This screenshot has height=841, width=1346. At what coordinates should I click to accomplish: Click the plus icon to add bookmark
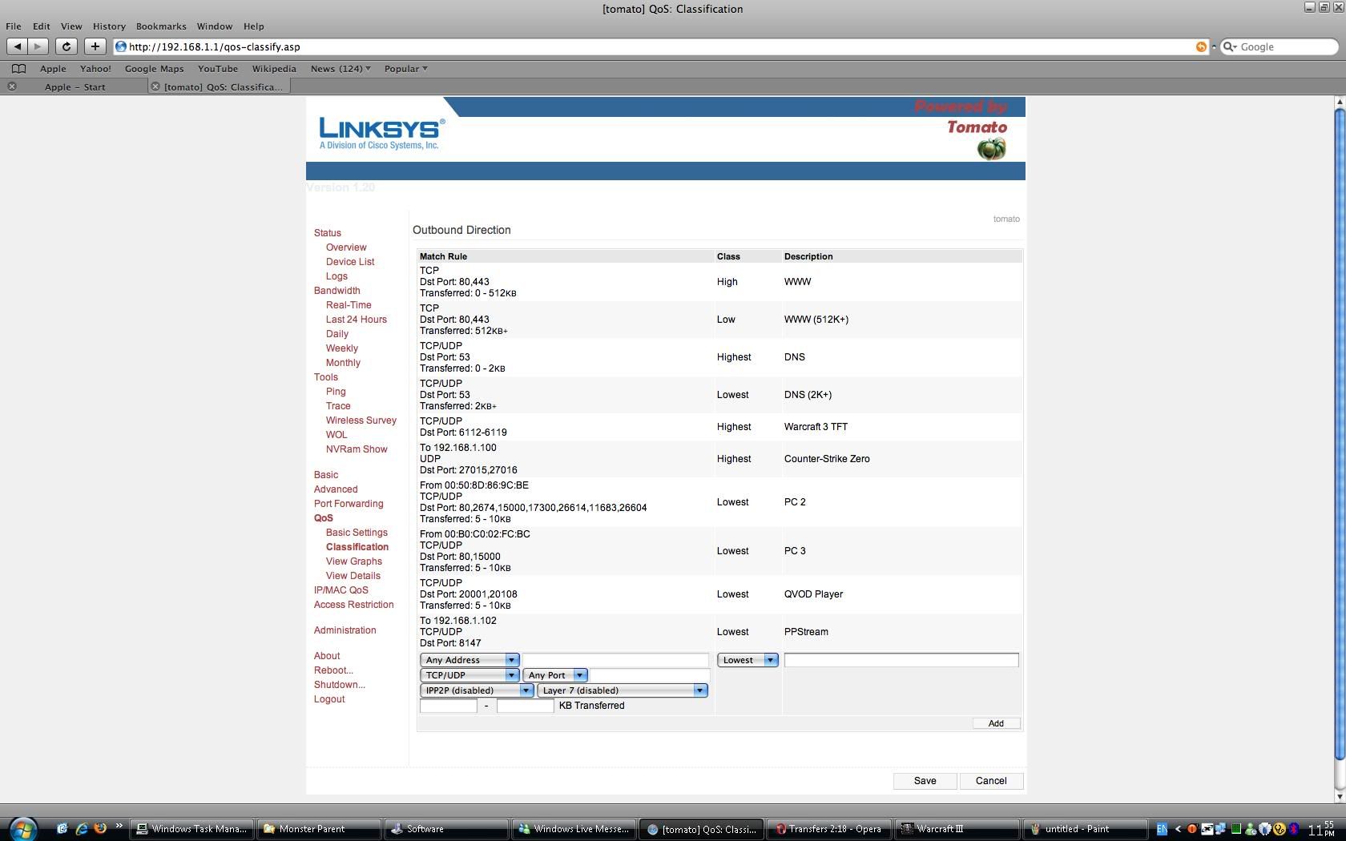[x=95, y=46]
